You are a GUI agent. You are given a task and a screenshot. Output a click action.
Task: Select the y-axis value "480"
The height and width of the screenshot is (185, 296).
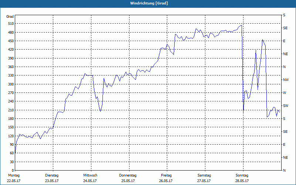pyautogui.click(x=11, y=33)
